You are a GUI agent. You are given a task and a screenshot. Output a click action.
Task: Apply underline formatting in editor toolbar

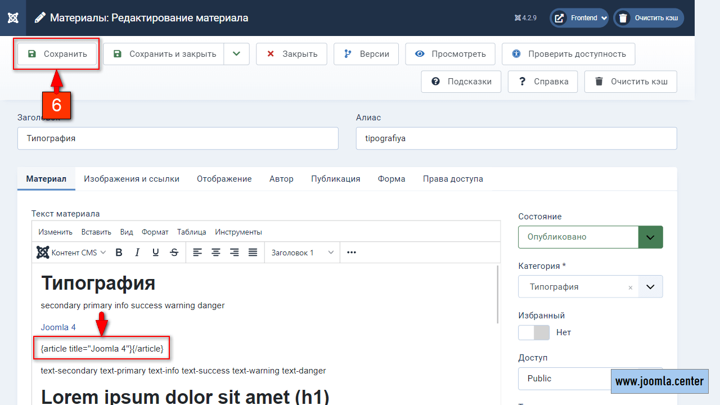tap(156, 253)
